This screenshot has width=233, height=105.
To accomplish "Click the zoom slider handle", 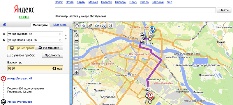I will tap(77, 61).
